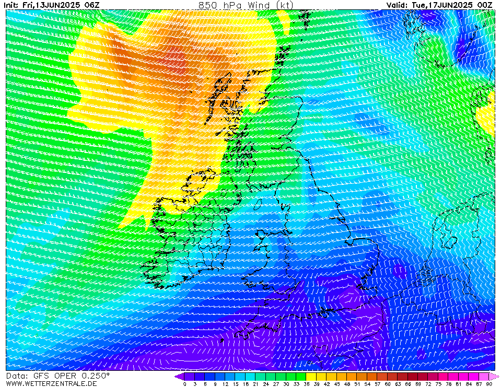Viewport: 501px width, 387px height.
Task: Click the "Data: GFS OPER 0.250°" text
Action: 58,376
